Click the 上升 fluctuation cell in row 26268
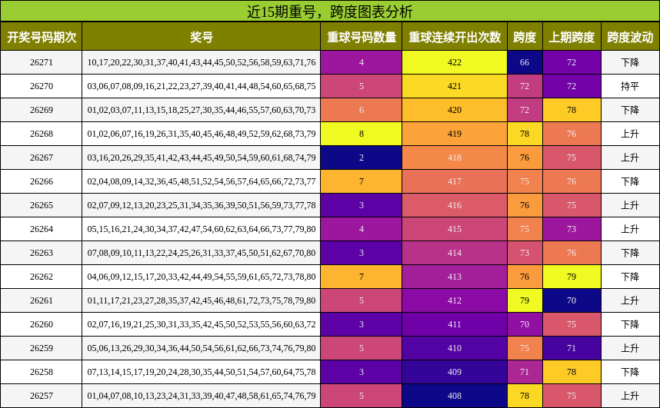 630,134
